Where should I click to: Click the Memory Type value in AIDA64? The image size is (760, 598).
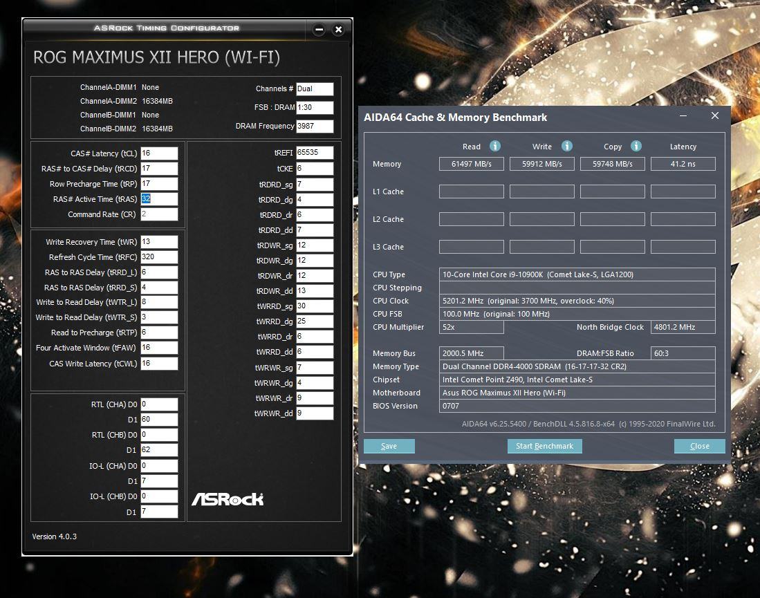[577, 366]
